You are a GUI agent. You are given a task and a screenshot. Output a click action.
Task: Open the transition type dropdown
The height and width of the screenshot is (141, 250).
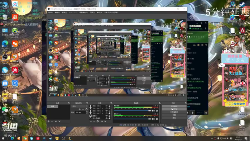(x=79, y=106)
